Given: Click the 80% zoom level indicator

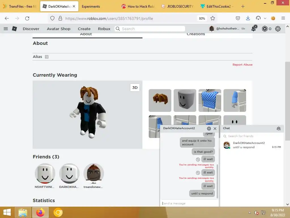Looking at the screenshot, I should pos(202,18).
